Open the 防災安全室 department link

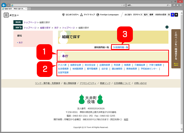pos(90,65)
